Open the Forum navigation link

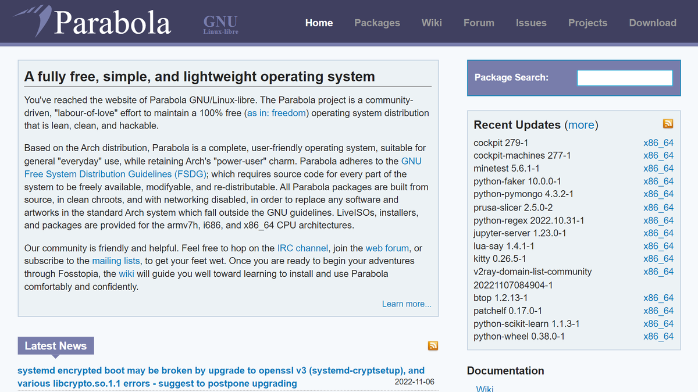point(479,23)
